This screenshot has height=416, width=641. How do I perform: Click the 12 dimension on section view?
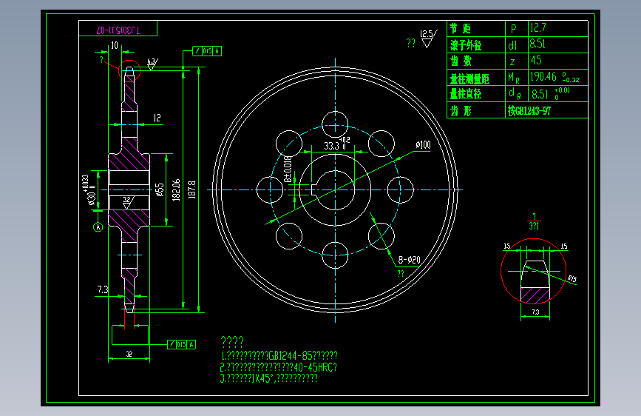tap(157, 118)
